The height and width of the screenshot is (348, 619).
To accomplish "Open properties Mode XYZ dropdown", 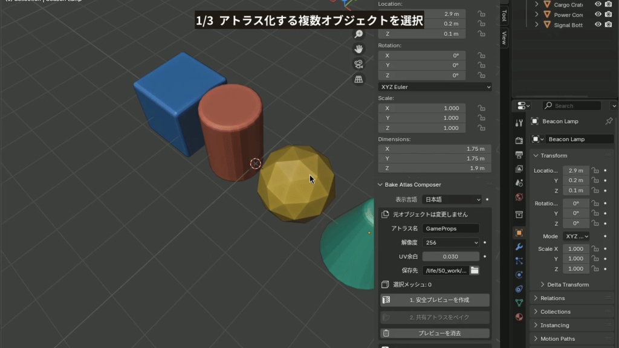I will click(x=576, y=236).
